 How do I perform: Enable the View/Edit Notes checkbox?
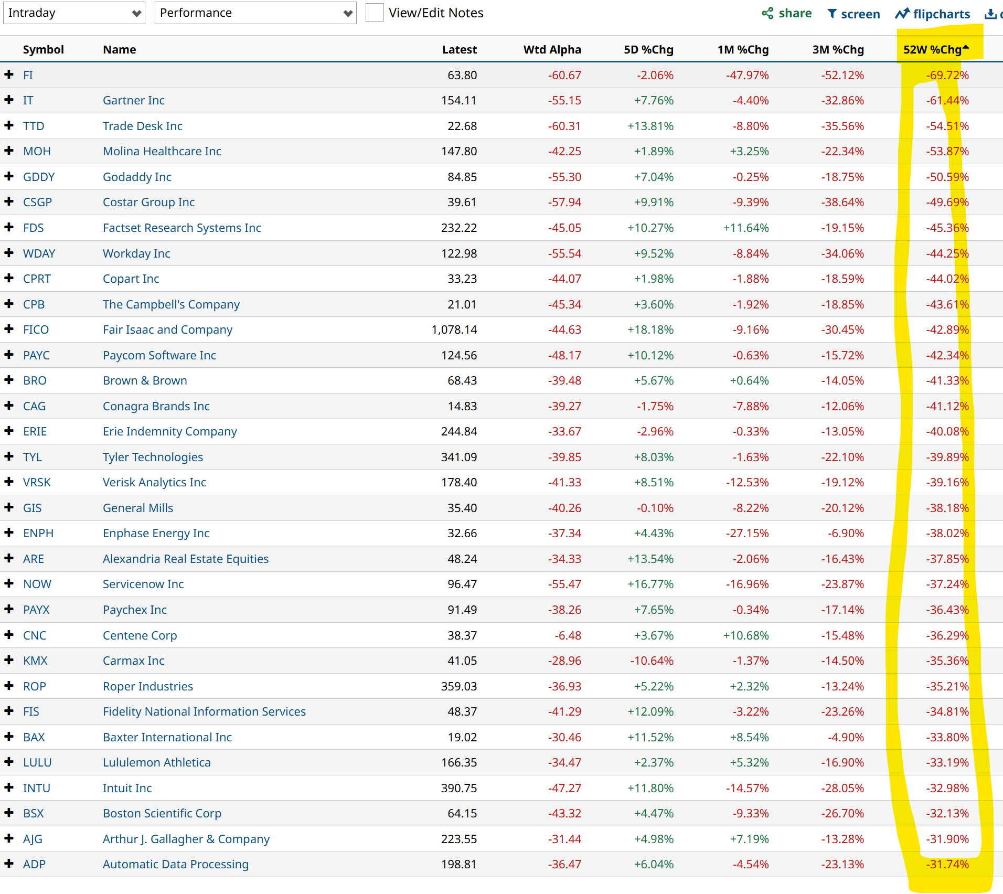coord(375,13)
